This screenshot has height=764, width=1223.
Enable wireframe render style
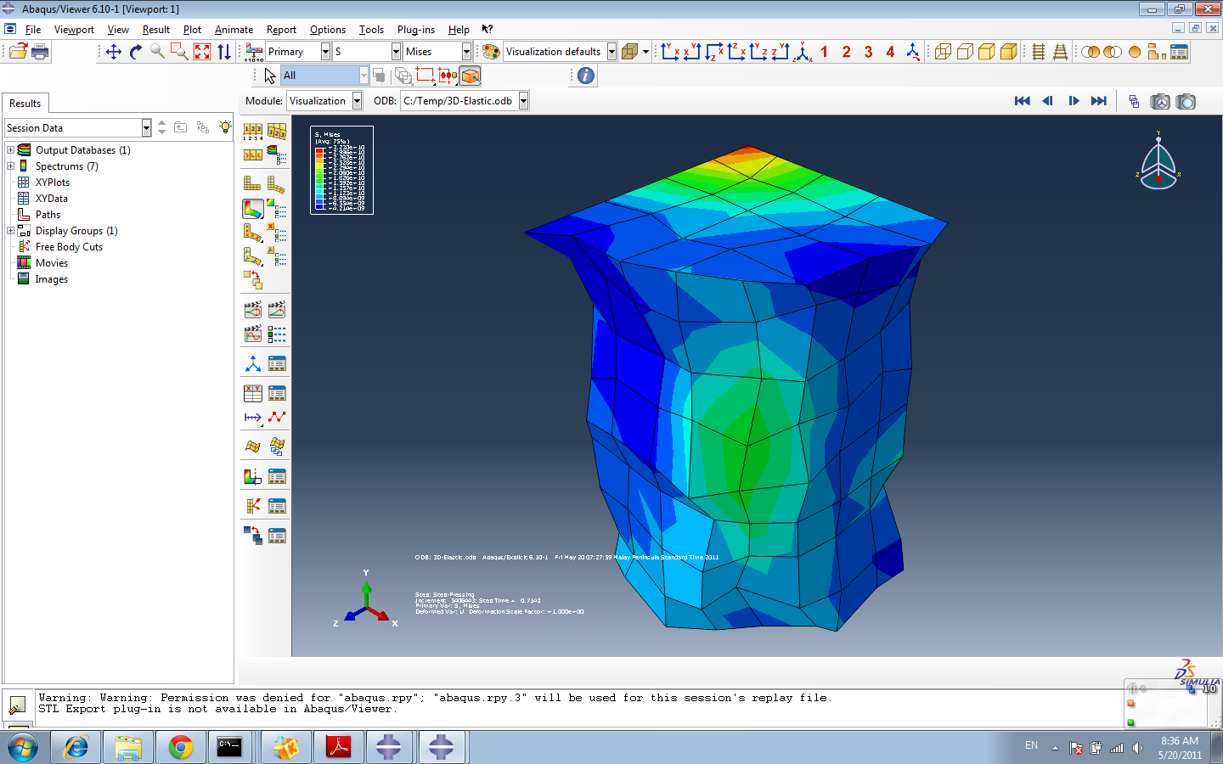point(943,52)
